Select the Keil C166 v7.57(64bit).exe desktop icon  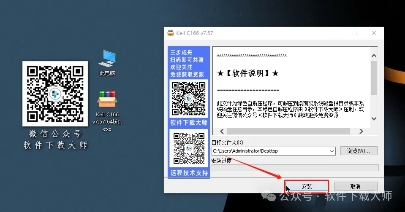107,111
